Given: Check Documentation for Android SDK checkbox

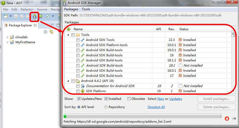Looking at the screenshot, I should [x=78, y=86].
